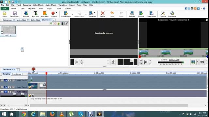The width and height of the screenshot is (209, 117).
Task: Open the Video Effects tool
Action: (x=66, y=14)
